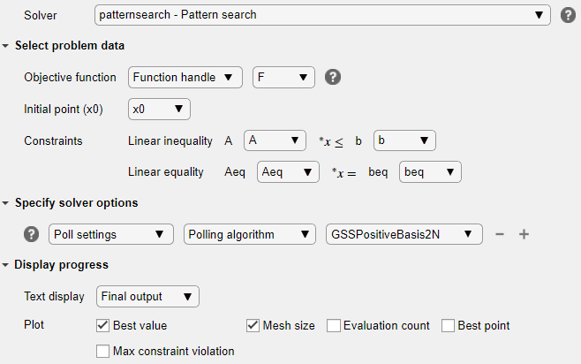The width and height of the screenshot is (581, 364).
Task: Open the Initial point x0 dropdown
Action: (x=160, y=109)
